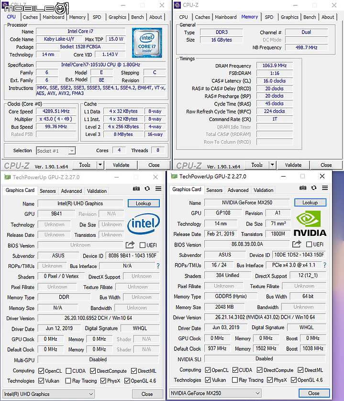
Task: Take screenshot in Intel UHD GPU-Z window
Action: point(136,189)
